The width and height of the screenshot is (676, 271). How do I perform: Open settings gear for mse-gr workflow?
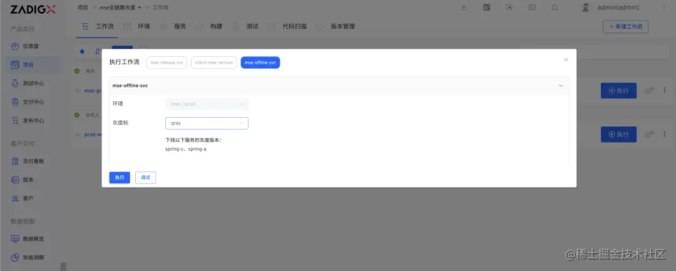click(x=649, y=91)
